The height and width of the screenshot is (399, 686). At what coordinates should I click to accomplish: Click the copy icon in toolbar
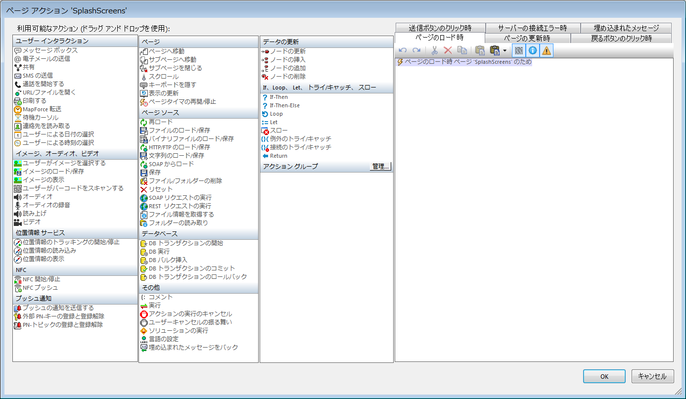click(462, 50)
